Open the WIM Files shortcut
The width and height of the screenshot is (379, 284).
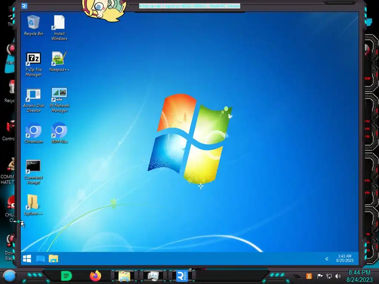click(x=59, y=133)
